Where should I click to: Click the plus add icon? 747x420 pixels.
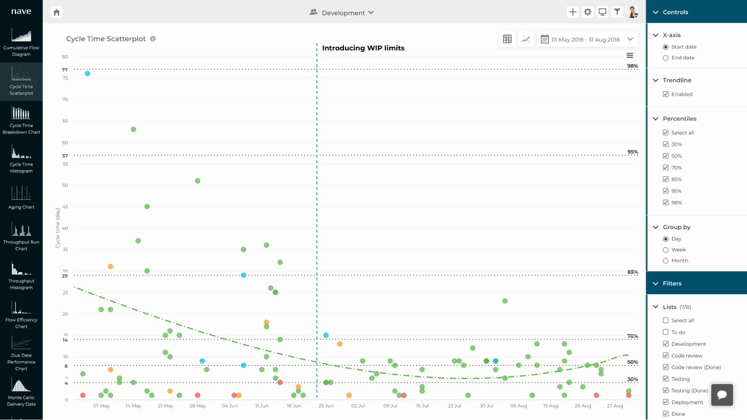(572, 12)
